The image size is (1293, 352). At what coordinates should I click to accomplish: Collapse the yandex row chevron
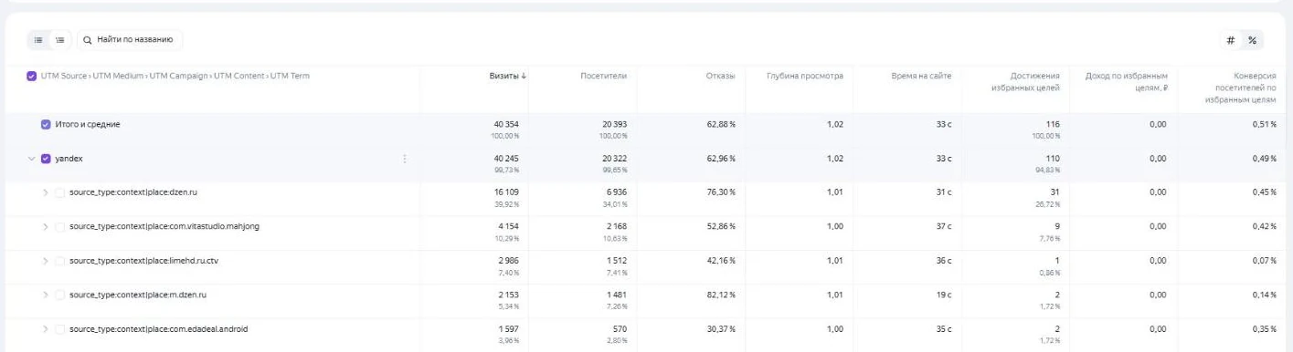pyautogui.click(x=32, y=159)
